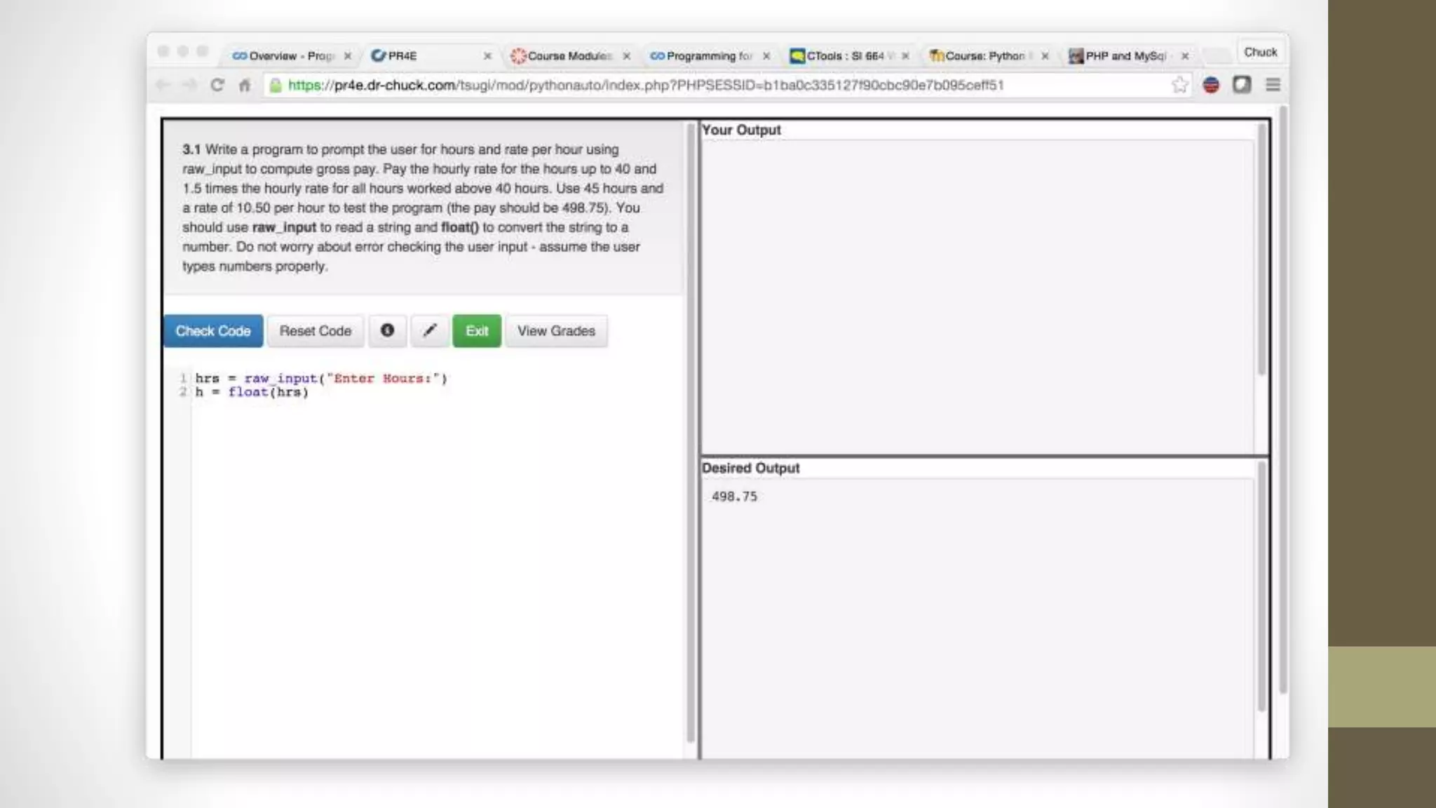Click the round info icon button
The height and width of the screenshot is (808, 1436).
(387, 330)
